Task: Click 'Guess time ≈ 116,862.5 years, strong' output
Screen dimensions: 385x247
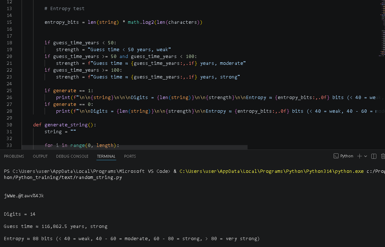Action: tap(56, 226)
